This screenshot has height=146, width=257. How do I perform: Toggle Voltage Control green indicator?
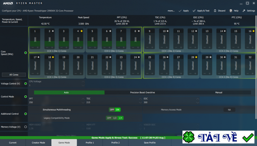click(x=26, y=84)
